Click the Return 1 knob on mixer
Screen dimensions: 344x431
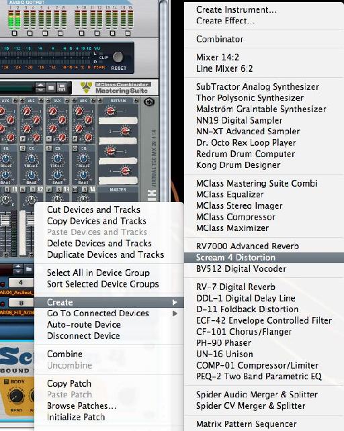click(x=111, y=111)
